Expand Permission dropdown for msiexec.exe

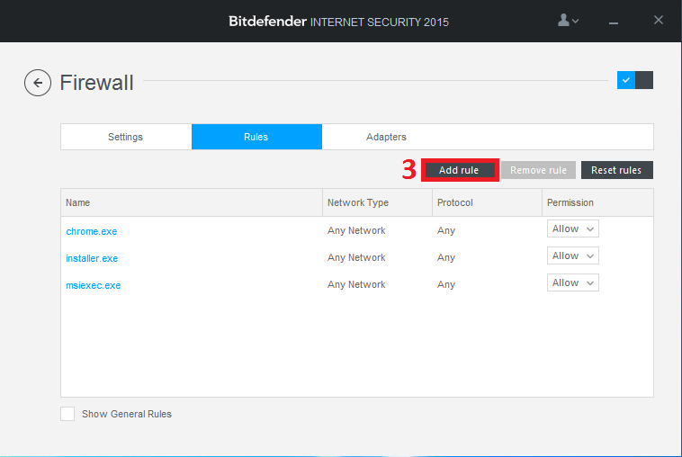573,282
